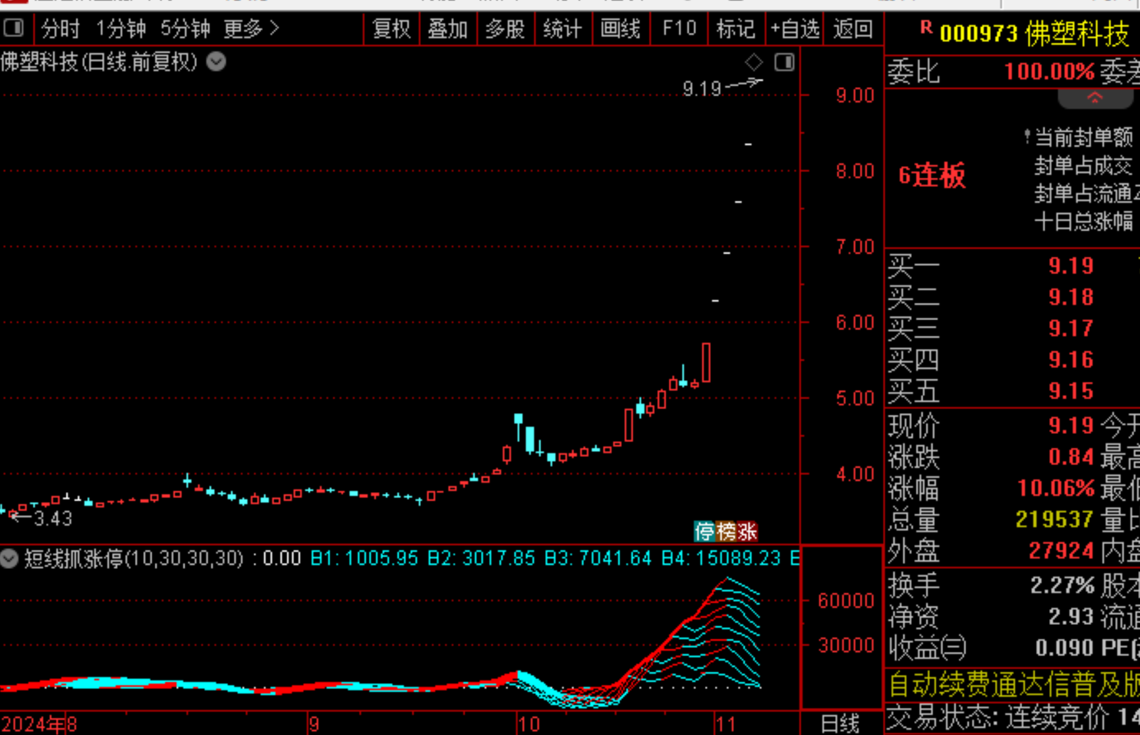Click the diamond mark icon above the chart

pyautogui.click(x=753, y=61)
